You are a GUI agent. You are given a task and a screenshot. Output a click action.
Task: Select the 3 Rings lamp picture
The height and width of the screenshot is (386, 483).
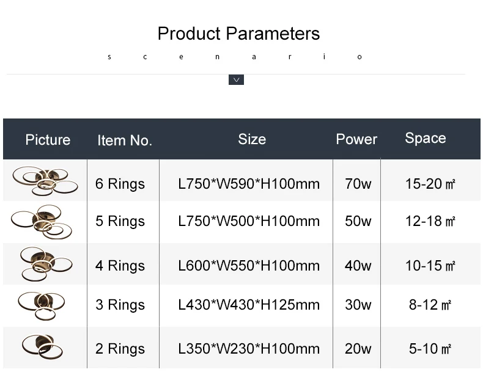tap(41, 304)
